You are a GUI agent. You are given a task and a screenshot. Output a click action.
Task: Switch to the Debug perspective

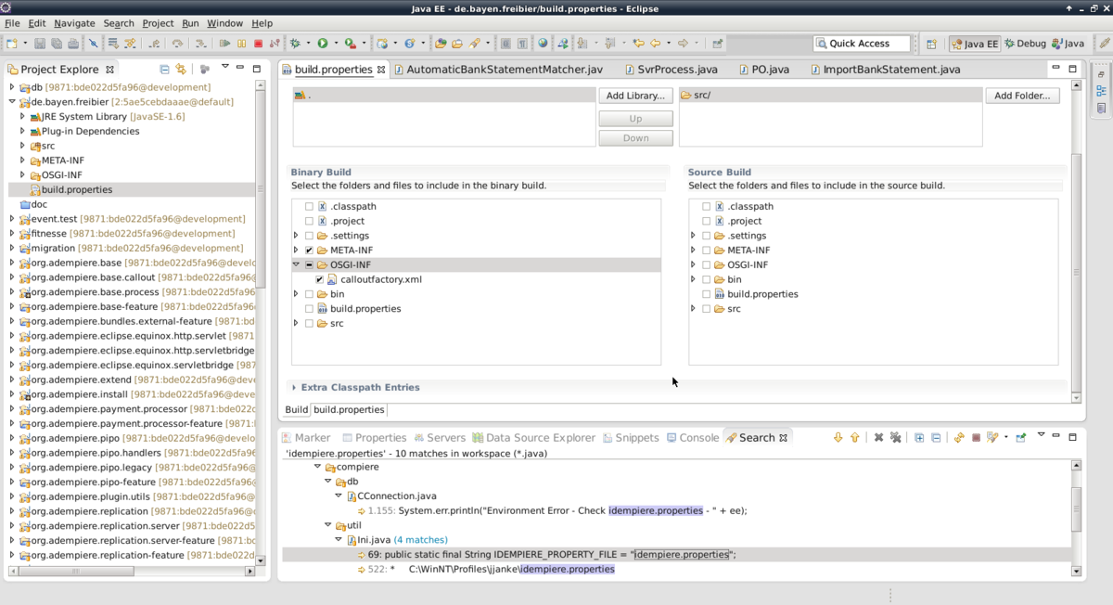(x=1025, y=44)
